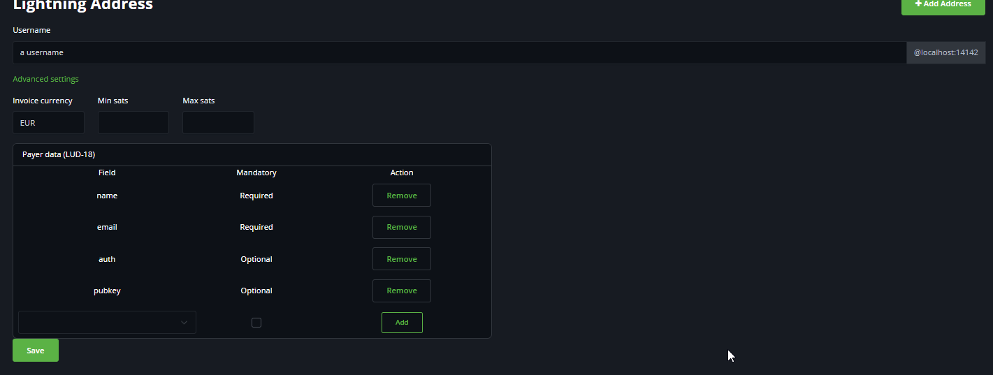Click the Username label
The image size is (993, 375).
pos(31,30)
